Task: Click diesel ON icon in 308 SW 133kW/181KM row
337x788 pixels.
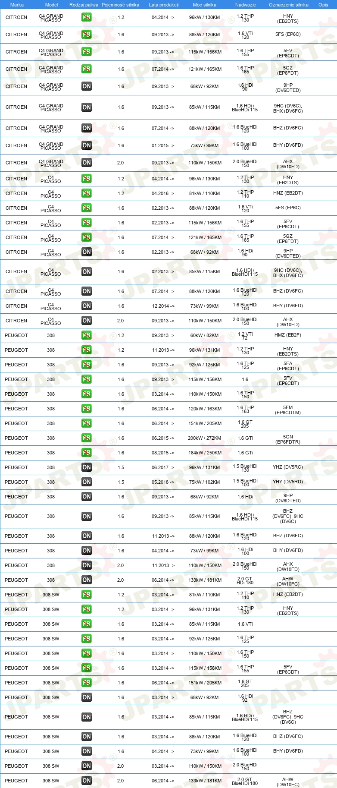Action: pos(87,781)
